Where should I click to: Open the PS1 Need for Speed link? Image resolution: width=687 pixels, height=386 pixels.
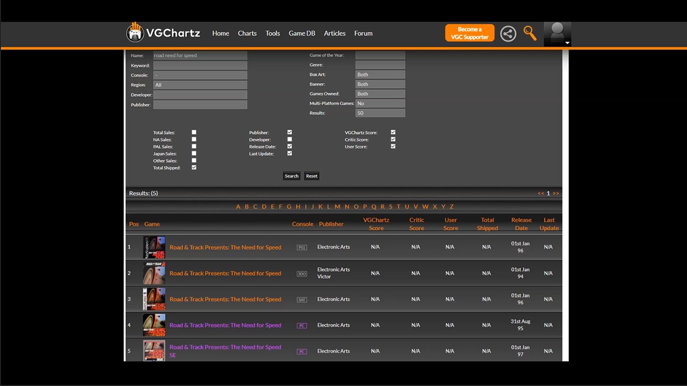coord(225,247)
